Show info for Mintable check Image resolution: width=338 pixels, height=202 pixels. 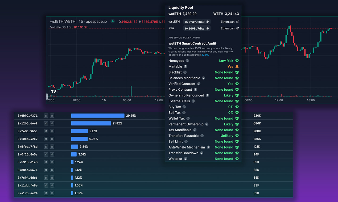(186, 66)
